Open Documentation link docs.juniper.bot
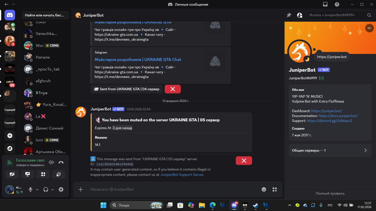 coord(338,116)
